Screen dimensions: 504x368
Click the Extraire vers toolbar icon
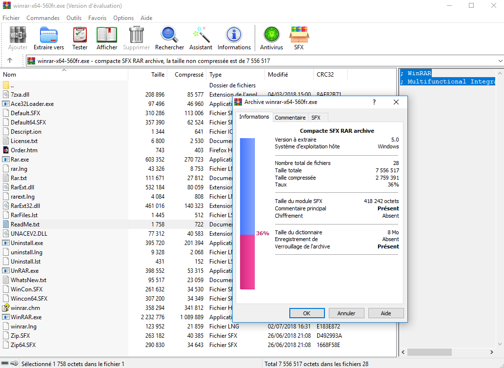point(49,38)
